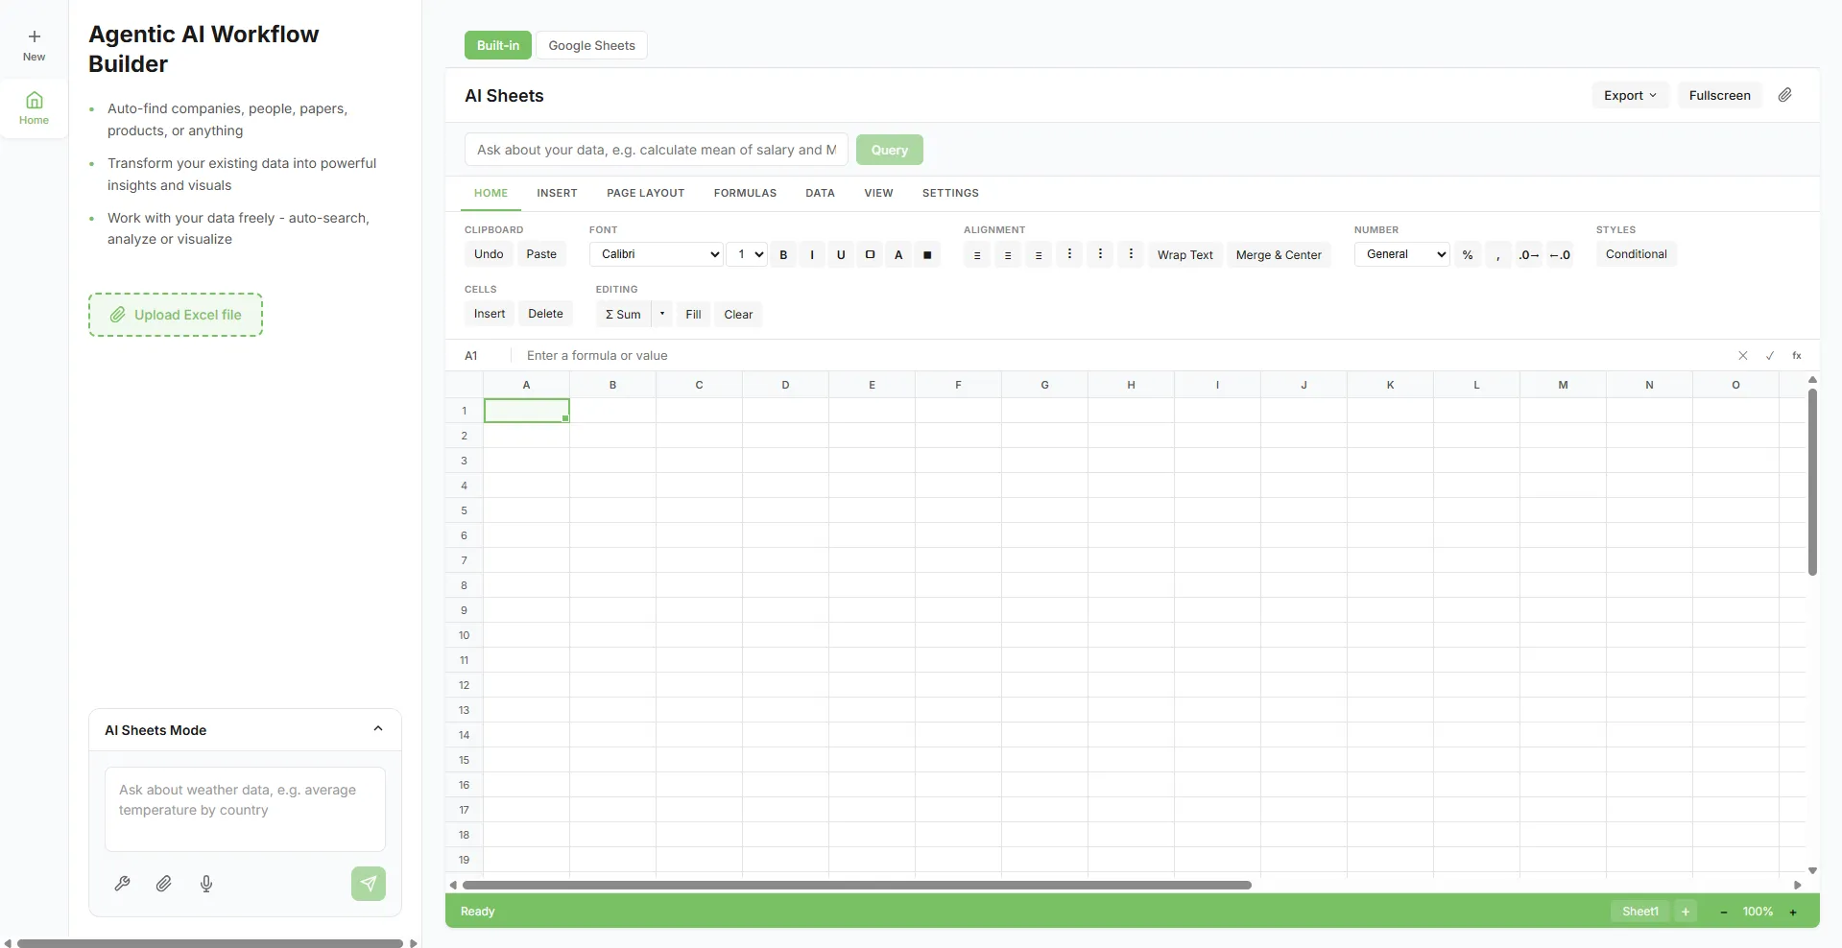Screen dimensions: 1842x948
Task: Click the increase decimal places icon
Action: [x=1527, y=254]
